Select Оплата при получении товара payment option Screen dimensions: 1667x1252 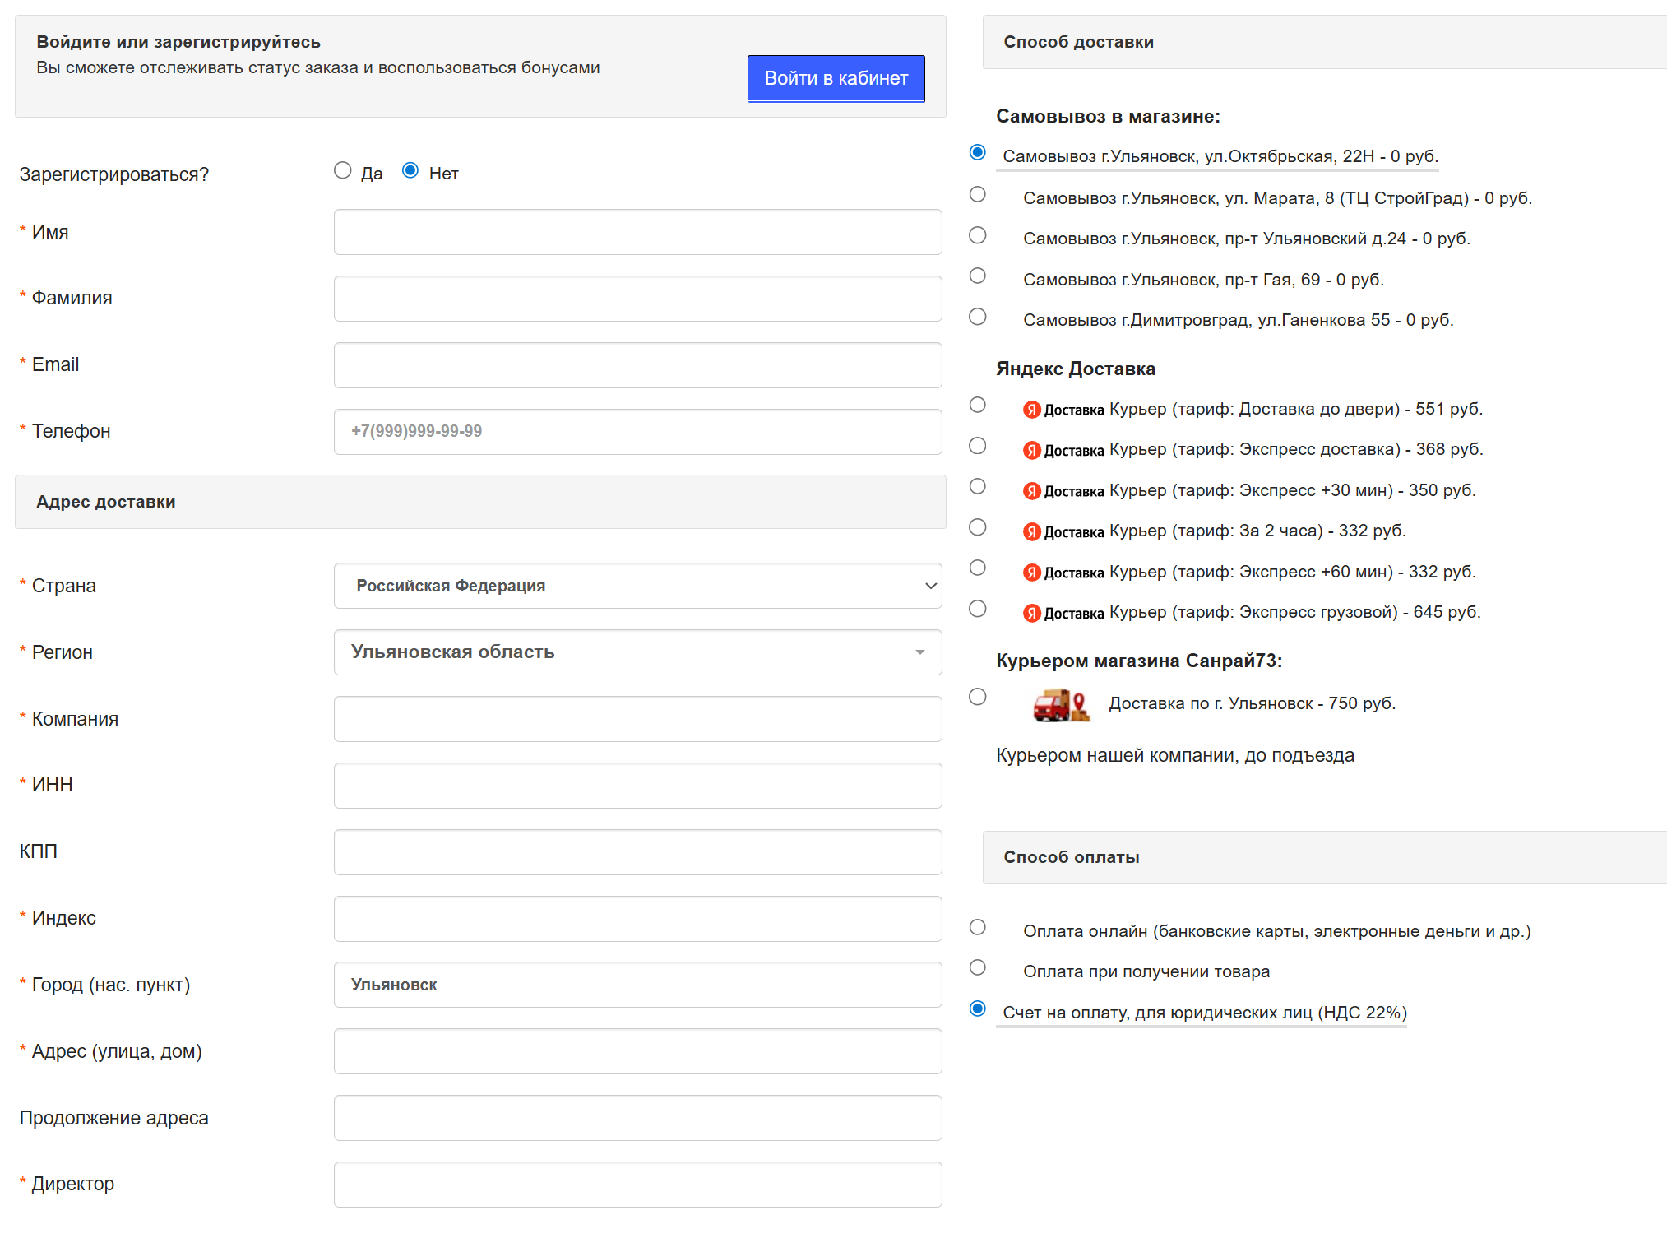tap(977, 967)
